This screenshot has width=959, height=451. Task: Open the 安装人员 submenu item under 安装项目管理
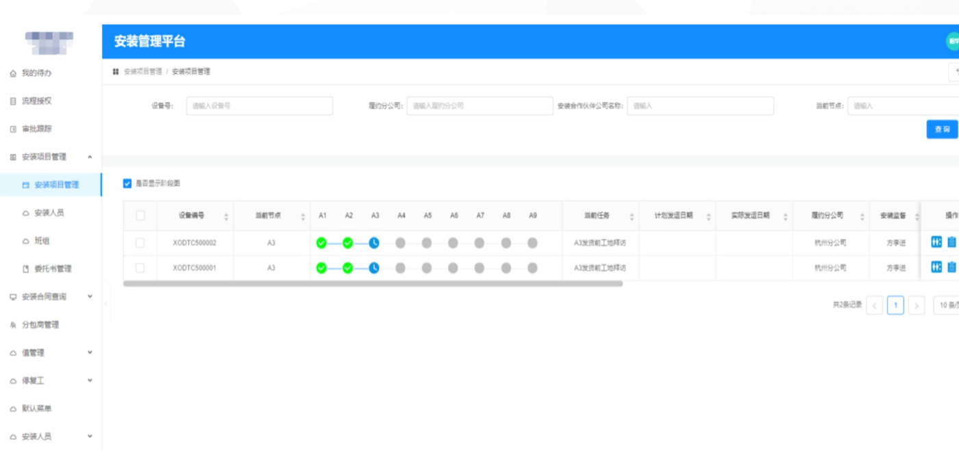[x=51, y=213]
